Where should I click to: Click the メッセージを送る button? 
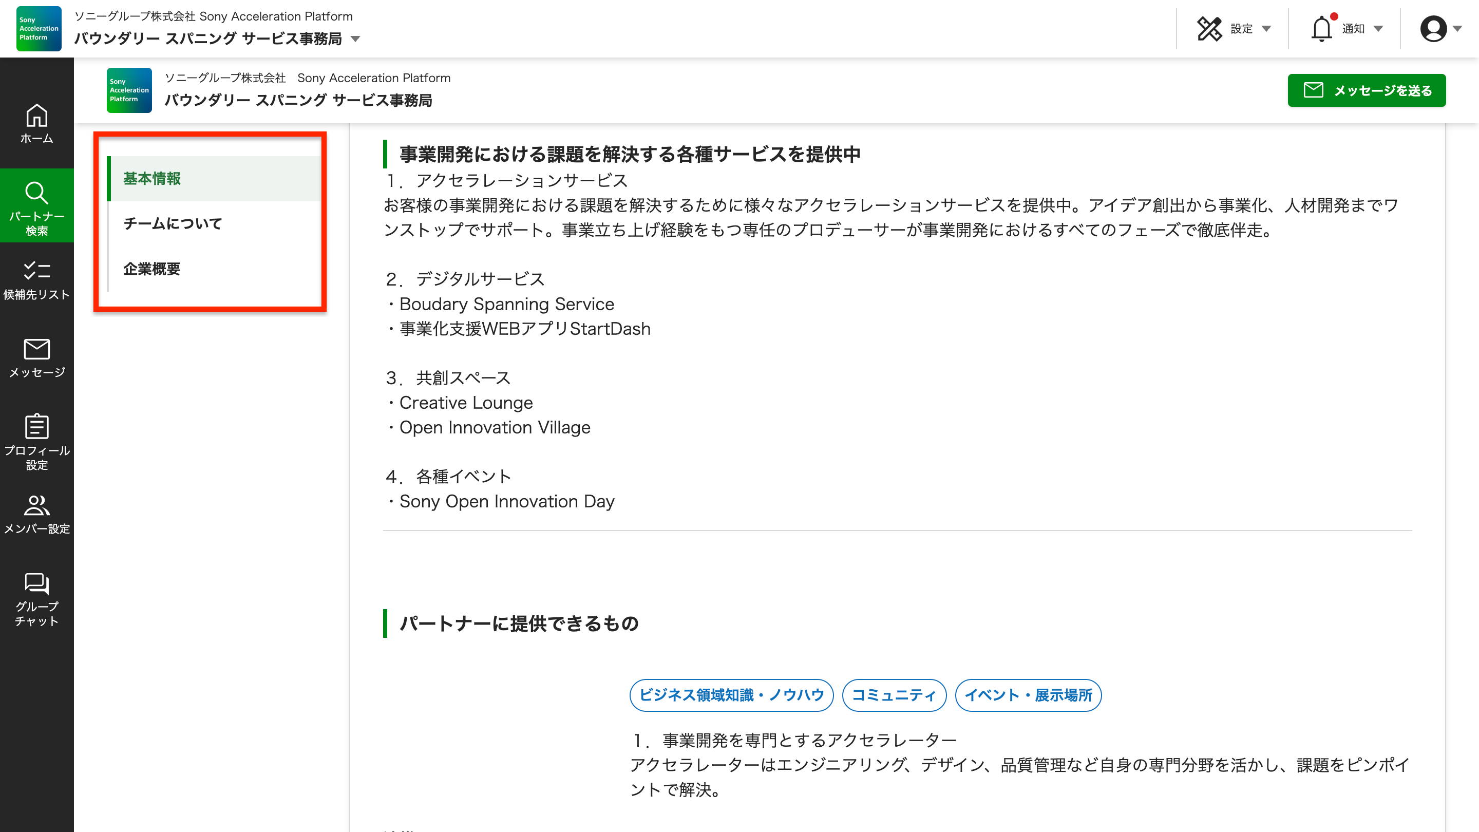(1367, 90)
